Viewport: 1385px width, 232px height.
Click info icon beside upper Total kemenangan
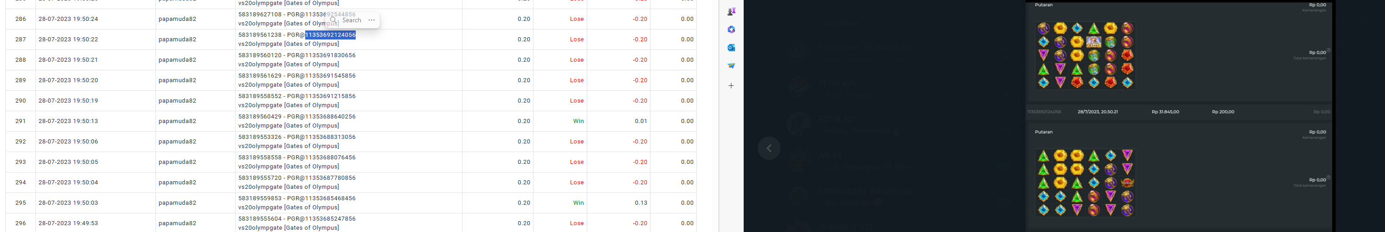click(1328, 50)
